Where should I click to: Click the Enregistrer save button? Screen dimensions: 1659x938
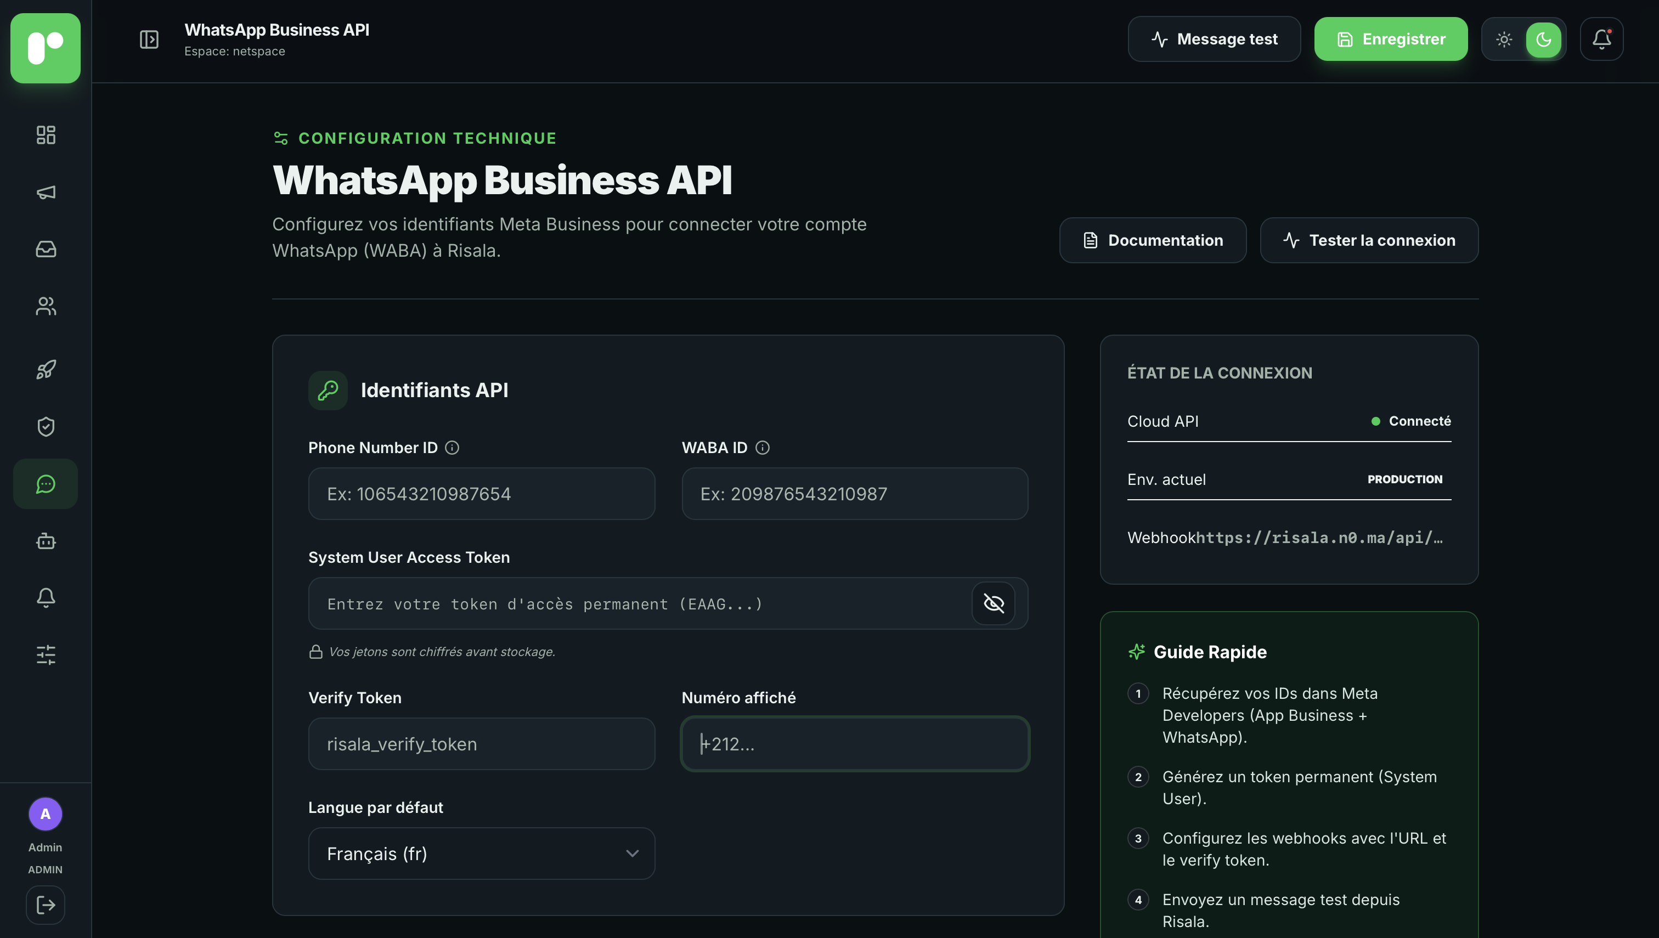click(x=1391, y=39)
